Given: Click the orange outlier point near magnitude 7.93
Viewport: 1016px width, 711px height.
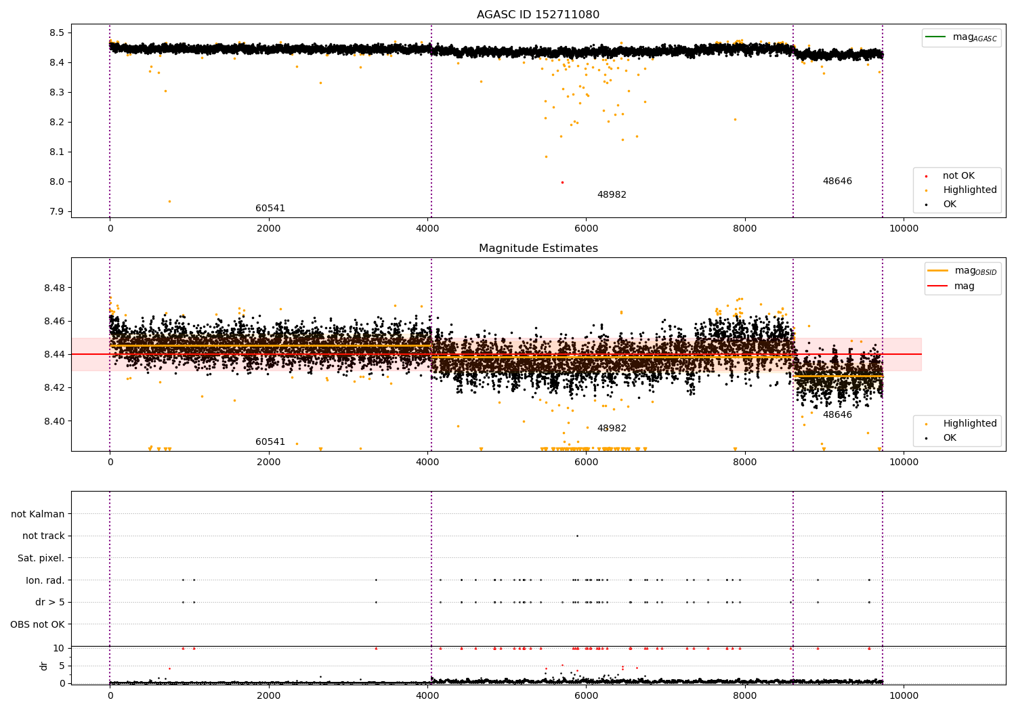Looking at the screenshot, I should [x=169, y=201].
